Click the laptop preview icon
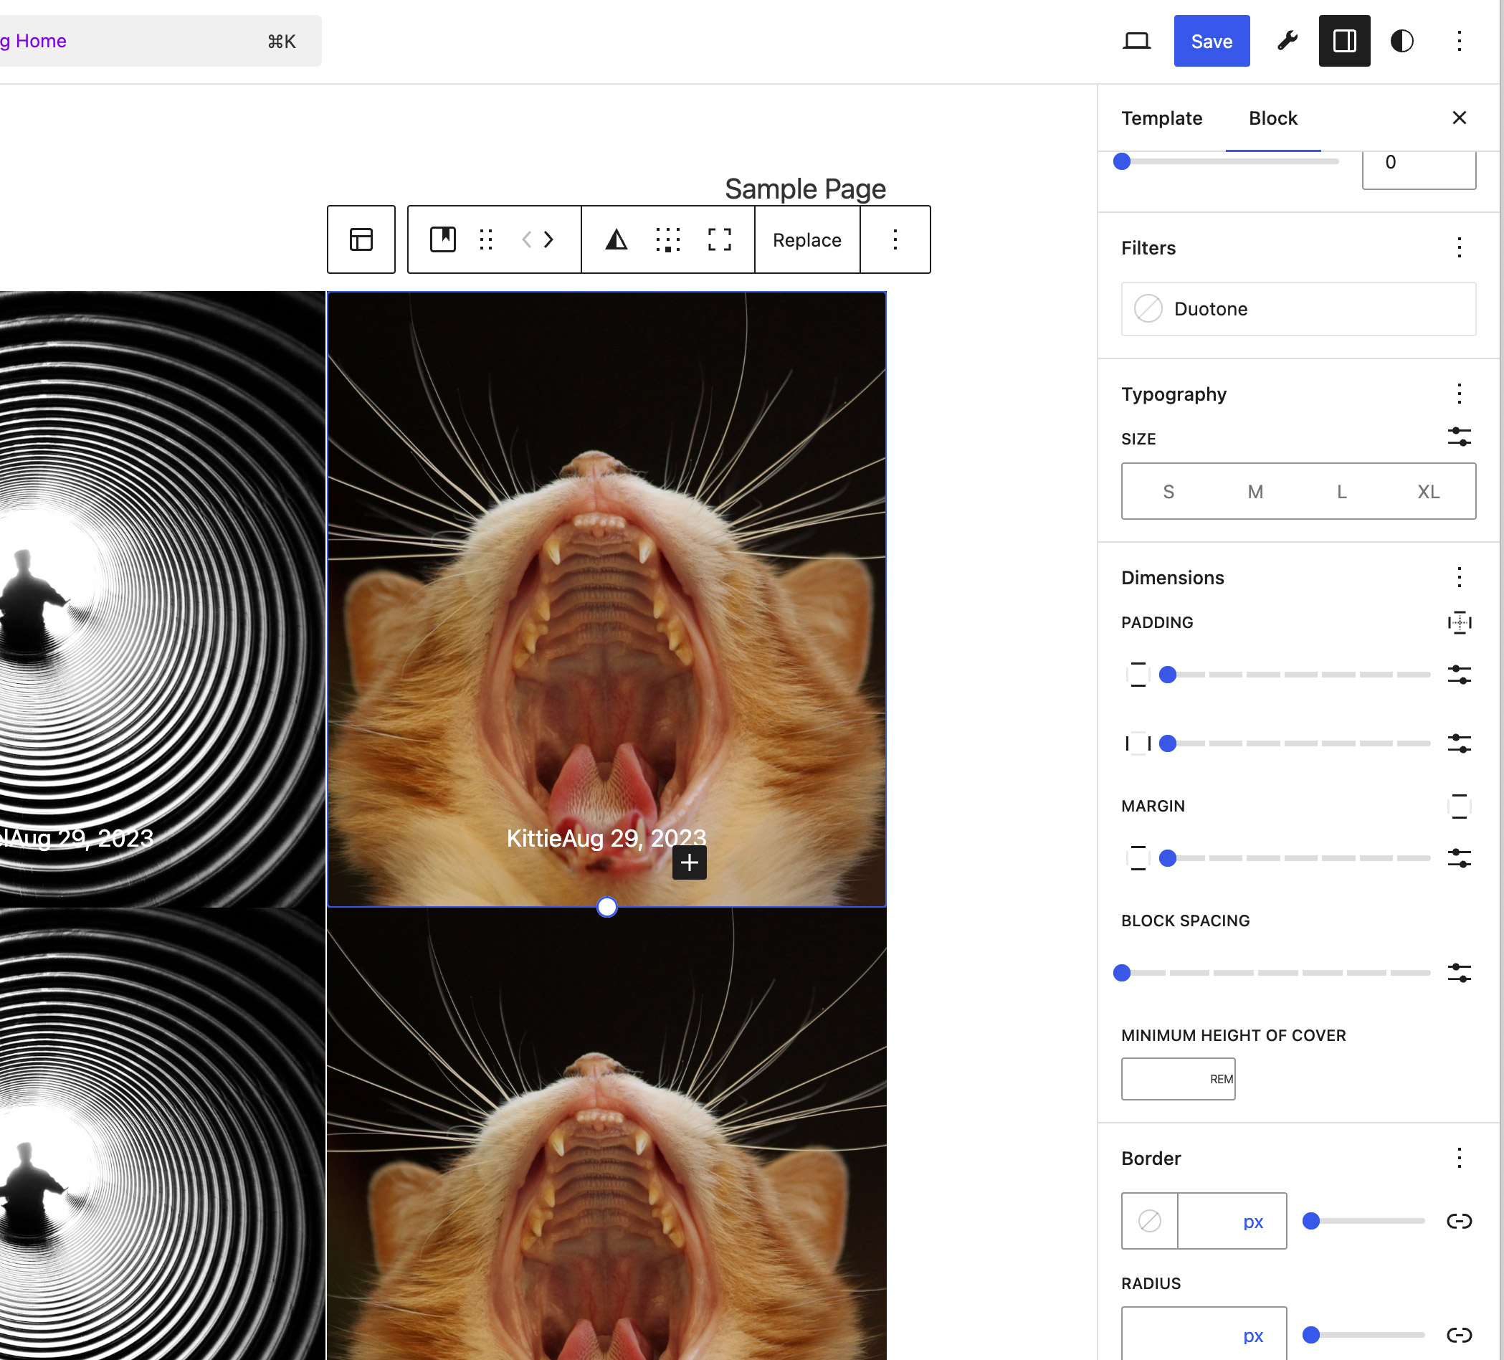The width and height of the screenshot is (1504, 1360). 1137,41
